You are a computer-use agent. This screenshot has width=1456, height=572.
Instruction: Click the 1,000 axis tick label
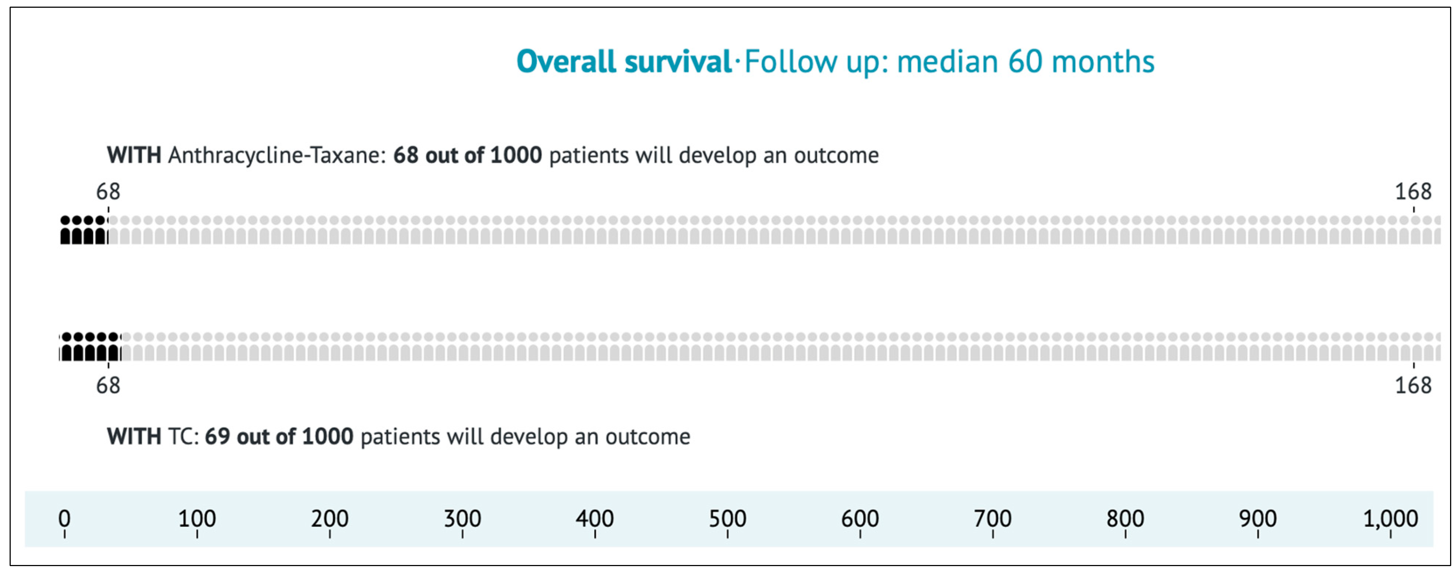[x=1390, y=519]
